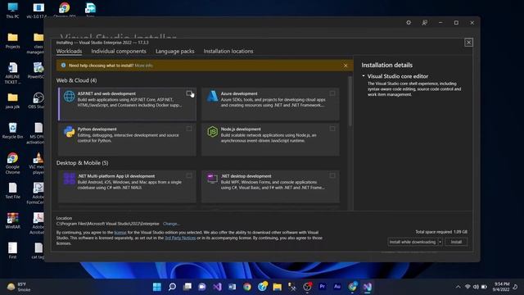This screenshot has width=524, height=295.
Task: Open taskbar search magnifier
Action: pyautogui.click(x=172, y=287)
